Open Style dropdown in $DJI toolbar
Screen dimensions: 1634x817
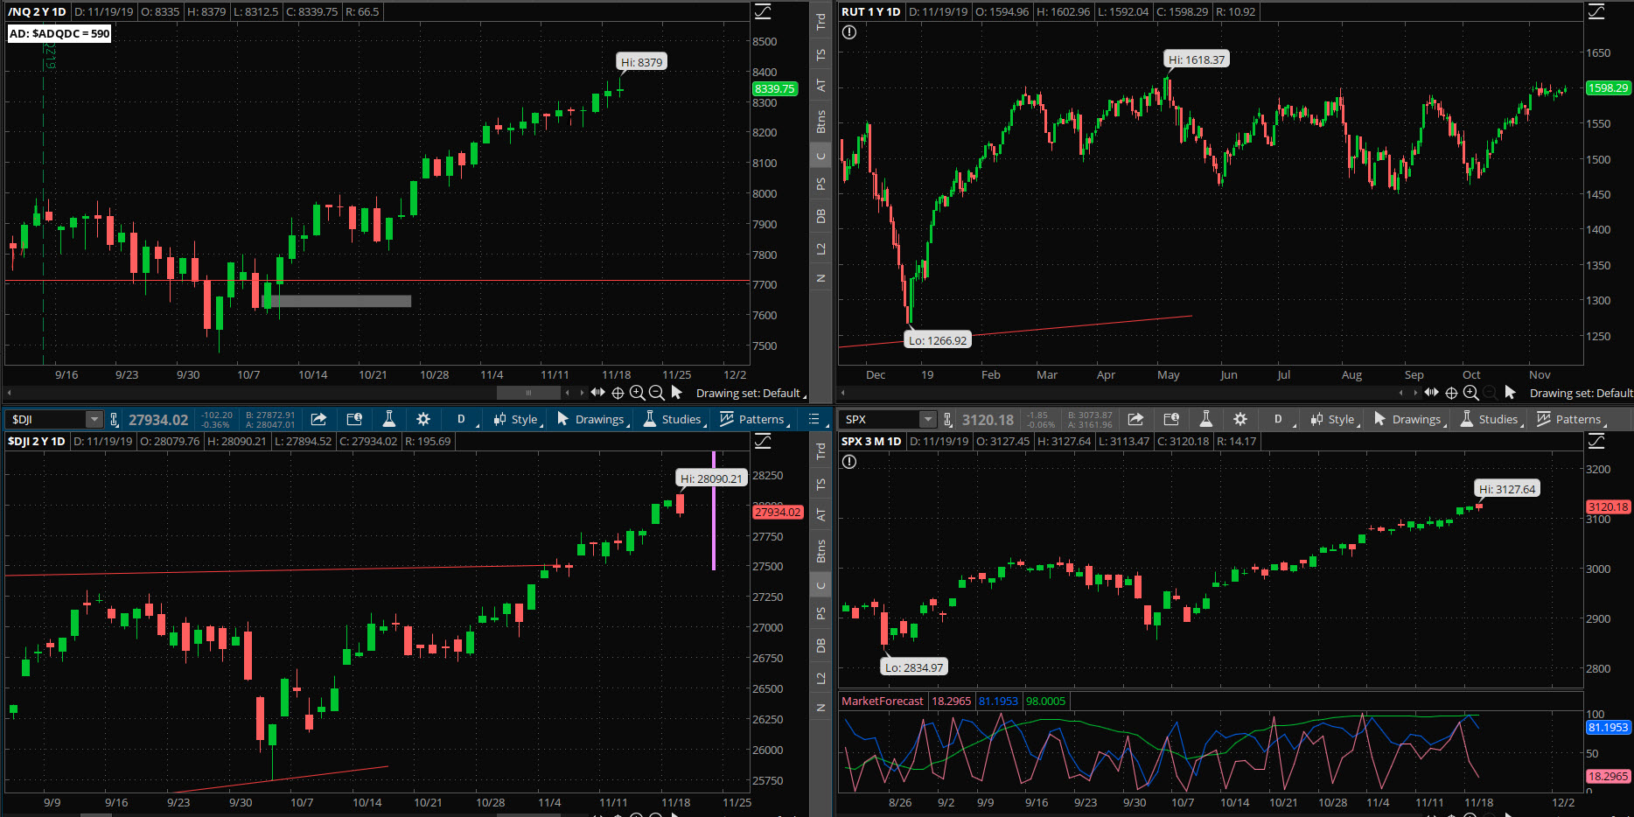tap(518, 420)
